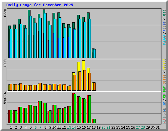Select day 29 on the date axis
Viewport: 168px width, 131px height.
pos(148,127)
